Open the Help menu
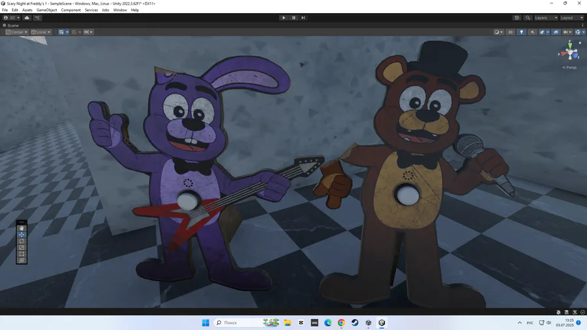Screen dimensions: 587x330 (135, 10)
